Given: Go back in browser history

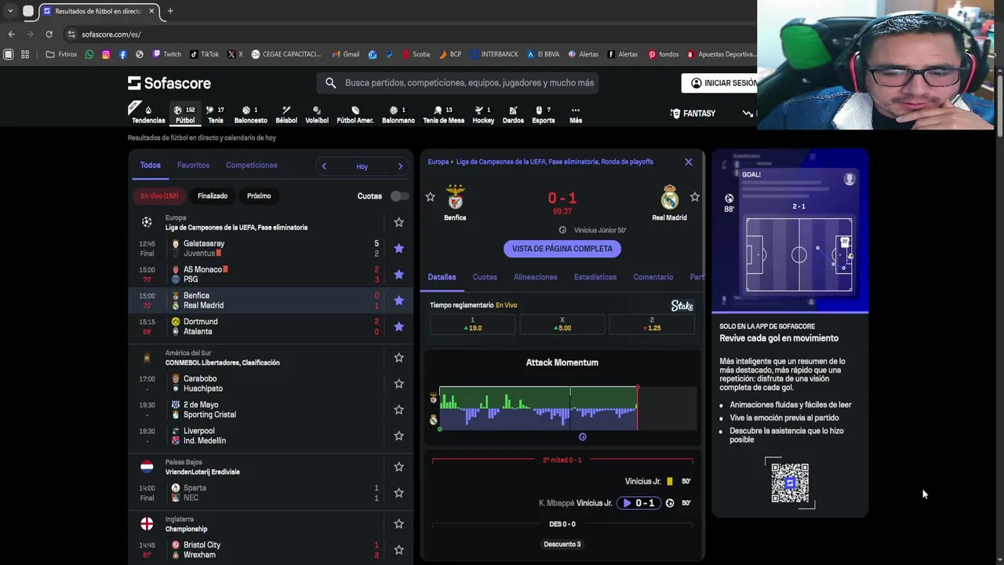Looking at the screenshot, I should (11, 35).
